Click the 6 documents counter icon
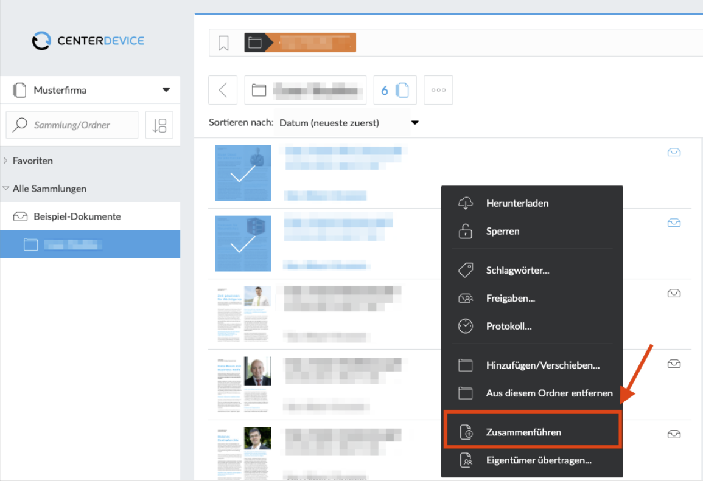The image size is (703, 481). tap(395, 90)
